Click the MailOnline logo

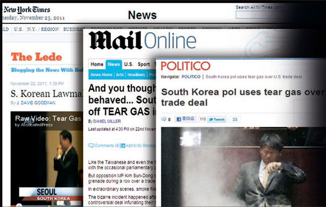pyautogui.click(x=143, y=40)
